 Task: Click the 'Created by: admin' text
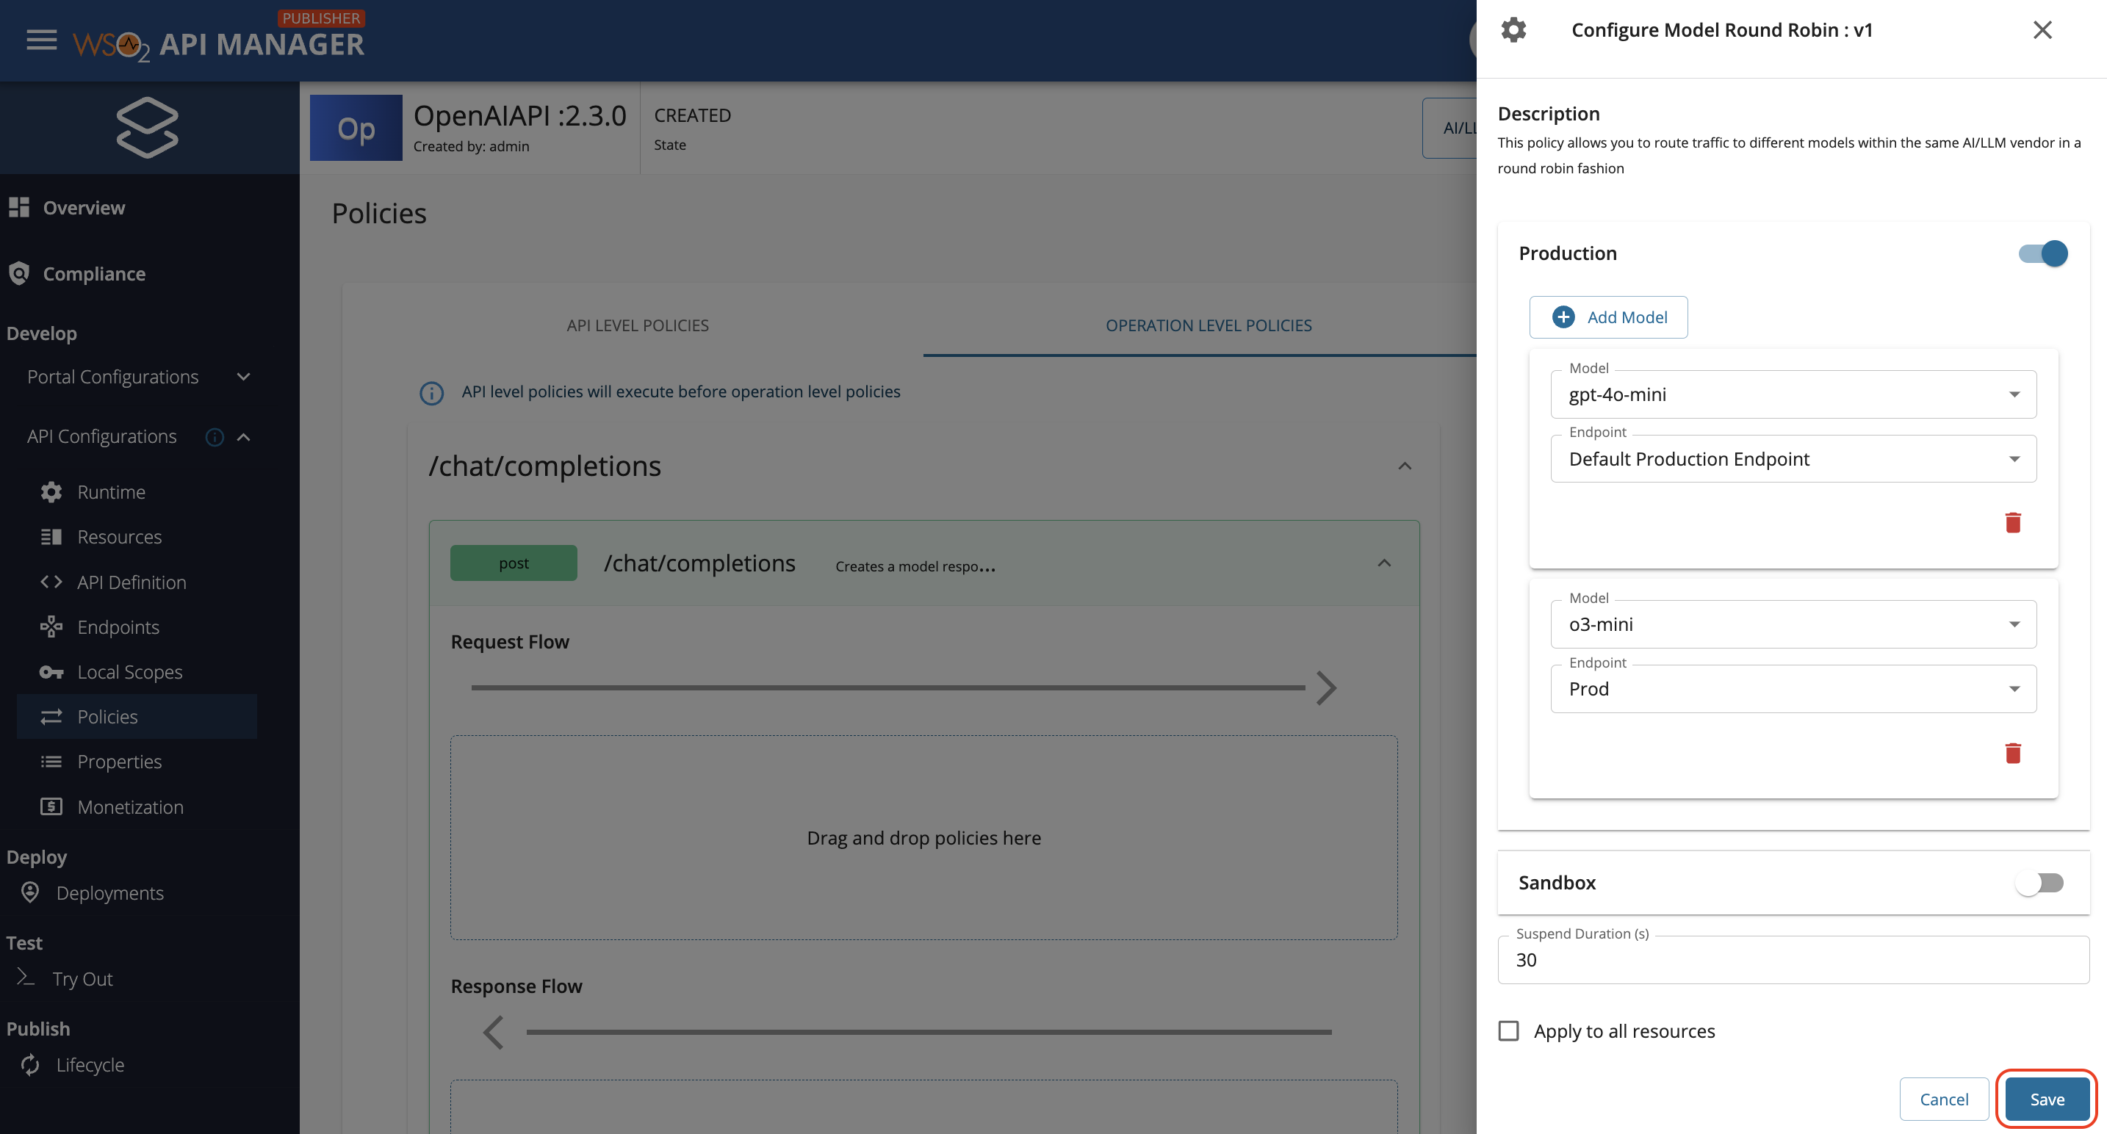coord(470,146)
